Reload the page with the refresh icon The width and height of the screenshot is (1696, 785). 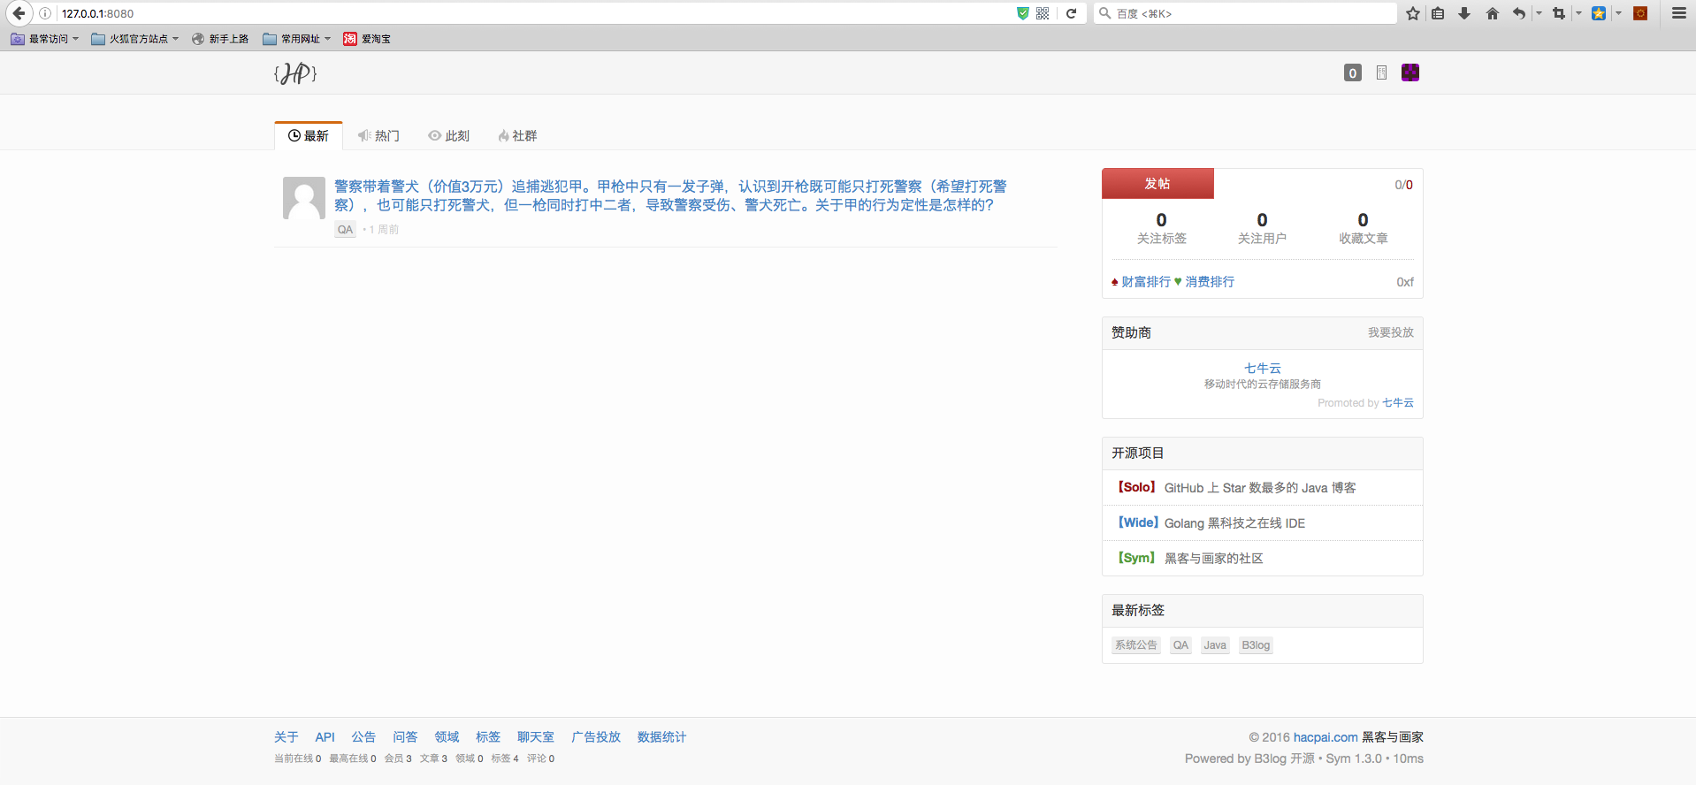[x=1071, y=13]
